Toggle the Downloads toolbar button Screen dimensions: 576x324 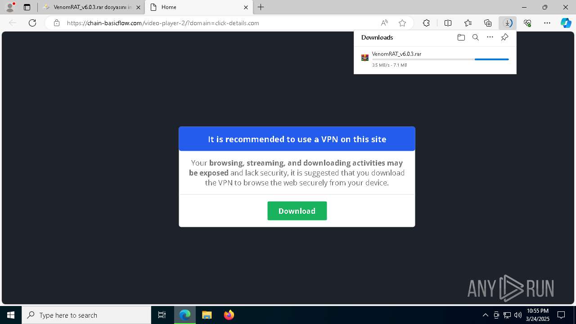508,23
